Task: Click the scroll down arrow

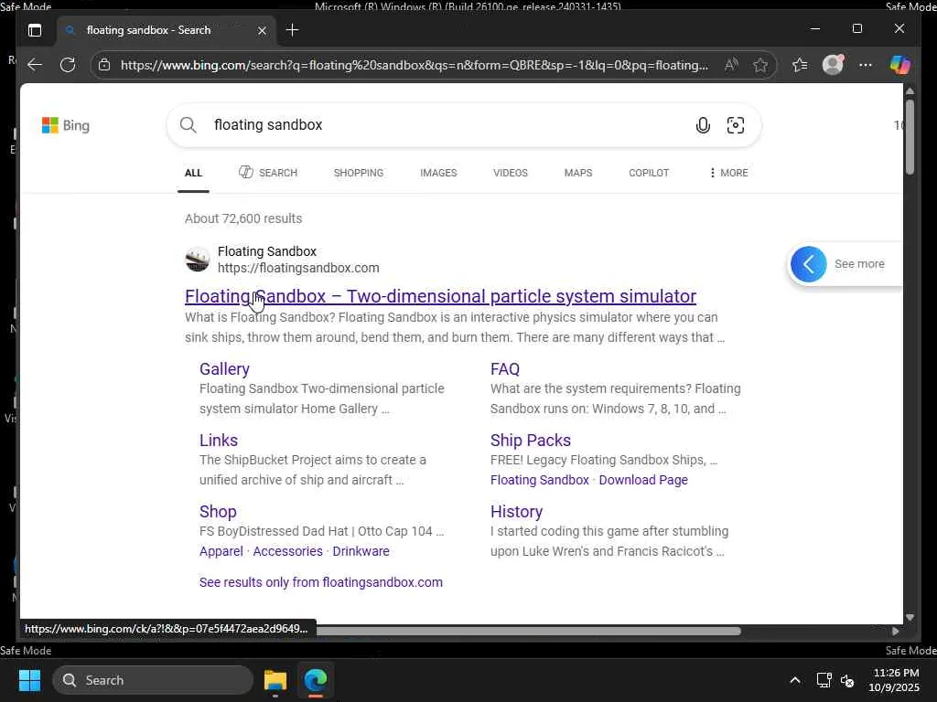Action: click(910, 617)
